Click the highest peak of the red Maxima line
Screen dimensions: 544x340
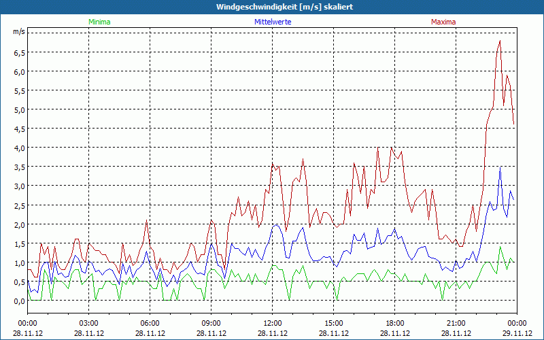500,41
